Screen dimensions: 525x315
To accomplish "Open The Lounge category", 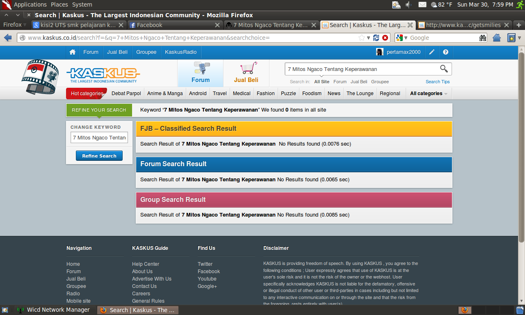I will [x=360, y=94].
